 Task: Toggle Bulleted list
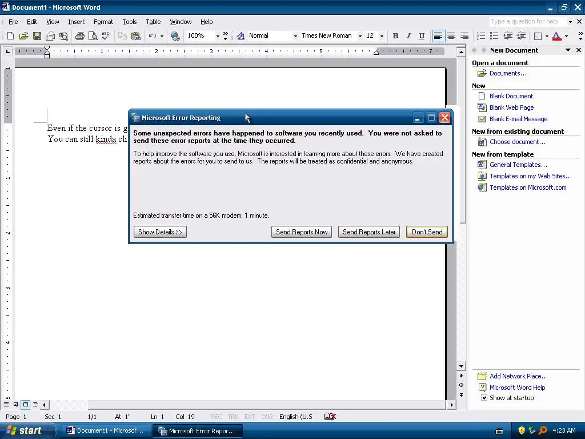(x=494, y=36)
